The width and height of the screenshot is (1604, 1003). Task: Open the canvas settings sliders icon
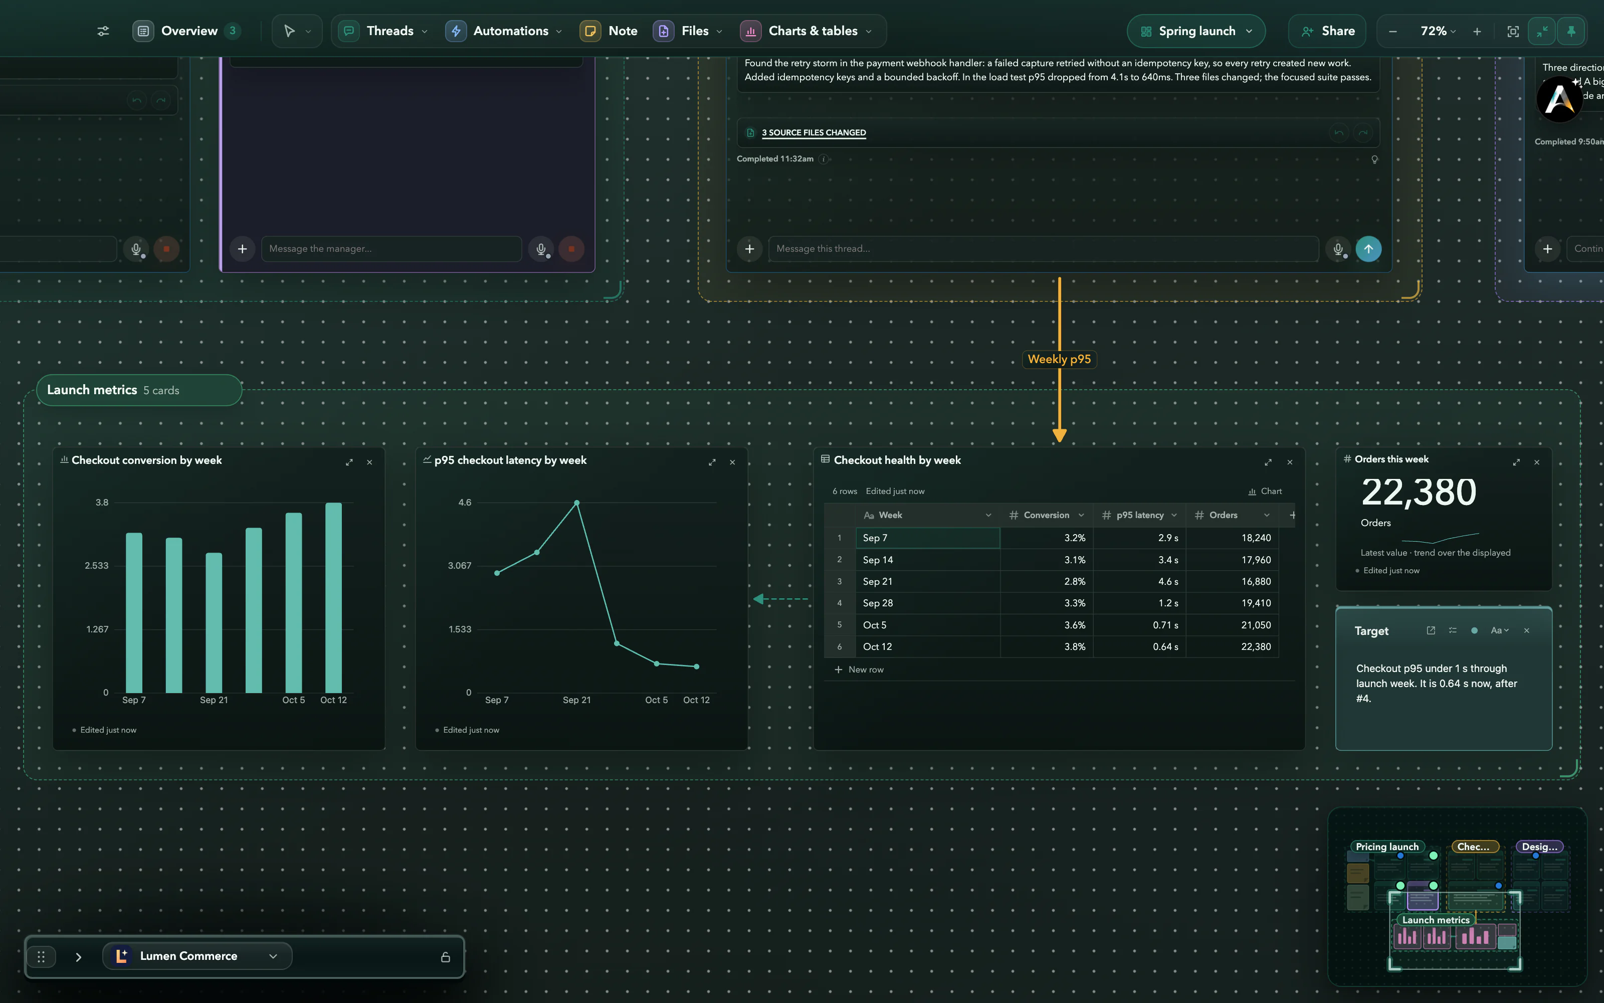(x=103, y=31)
